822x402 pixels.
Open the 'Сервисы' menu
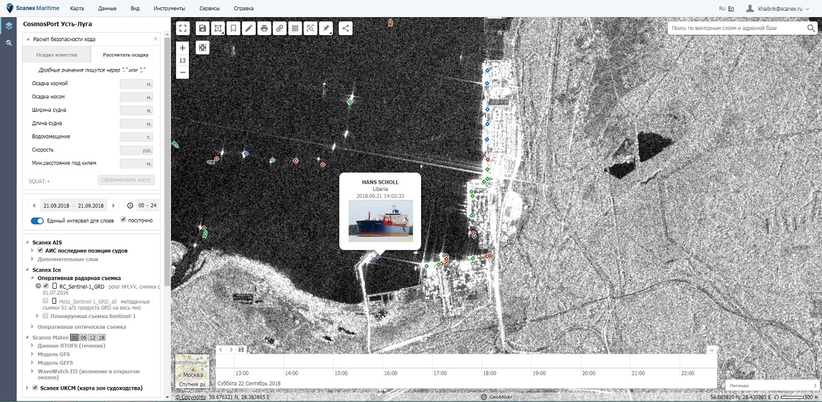(x=209, y=9)
